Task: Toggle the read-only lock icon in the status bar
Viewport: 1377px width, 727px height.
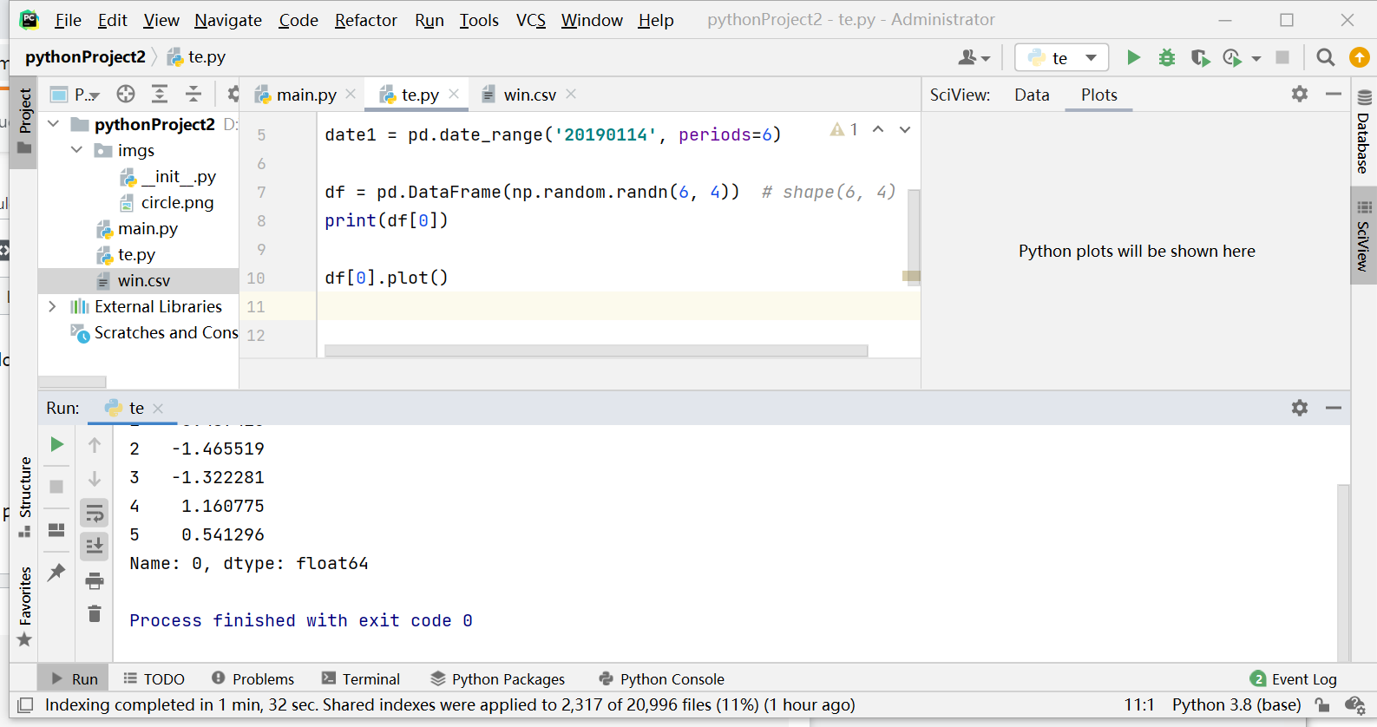Action: [1321, 704]
